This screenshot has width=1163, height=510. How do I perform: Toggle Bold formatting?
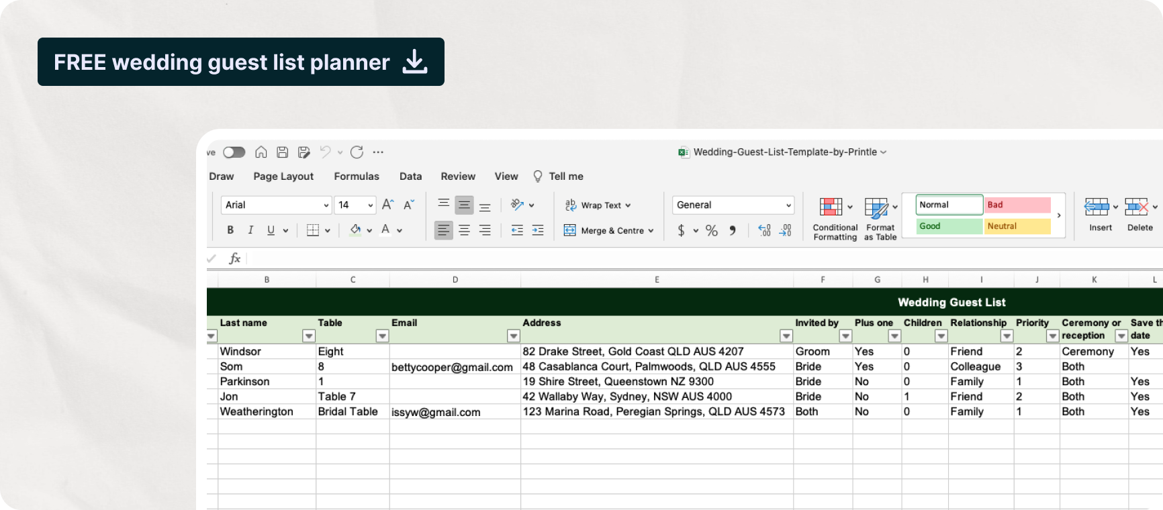pyautogui.click(x=230, y=230)
